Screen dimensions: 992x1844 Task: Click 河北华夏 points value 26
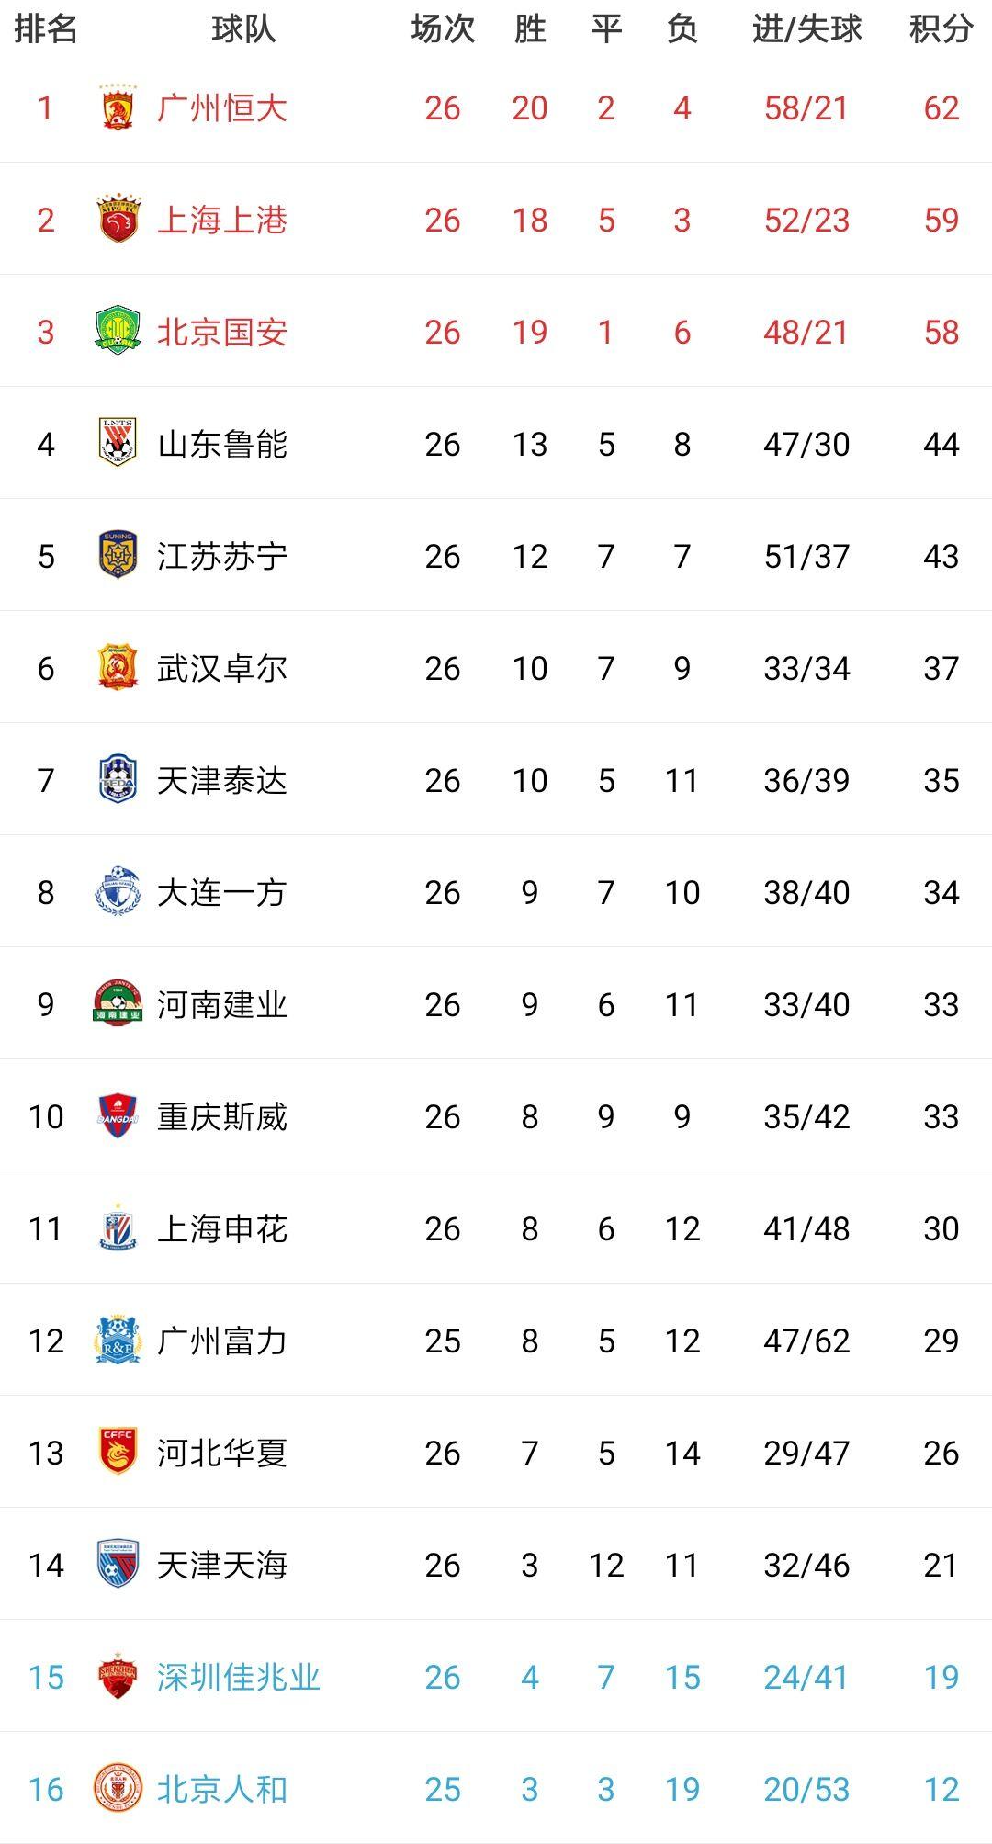coord(941,1453)
